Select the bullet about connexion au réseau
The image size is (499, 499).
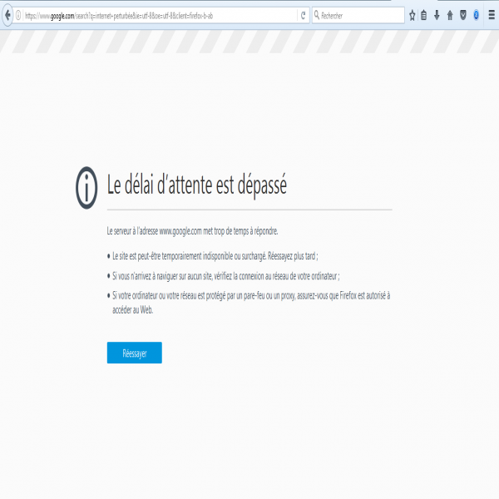(226, 276)
